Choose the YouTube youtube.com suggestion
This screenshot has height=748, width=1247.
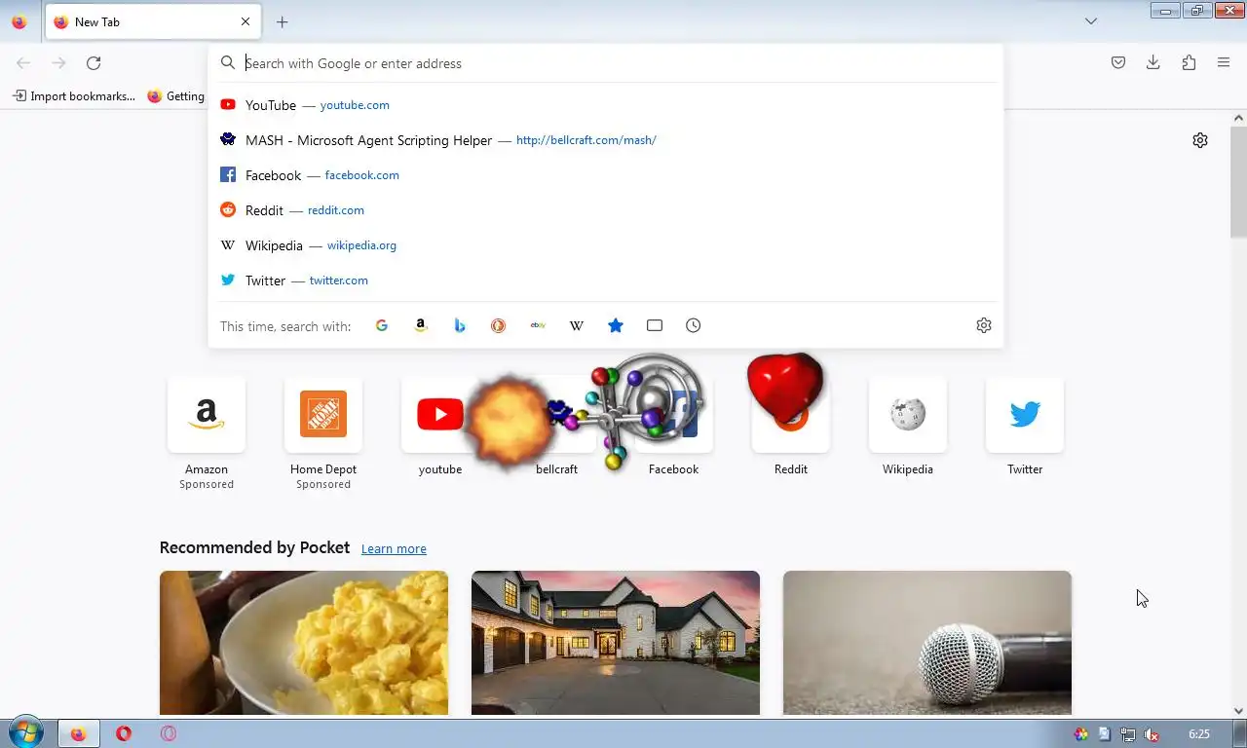tap(606, 105)
